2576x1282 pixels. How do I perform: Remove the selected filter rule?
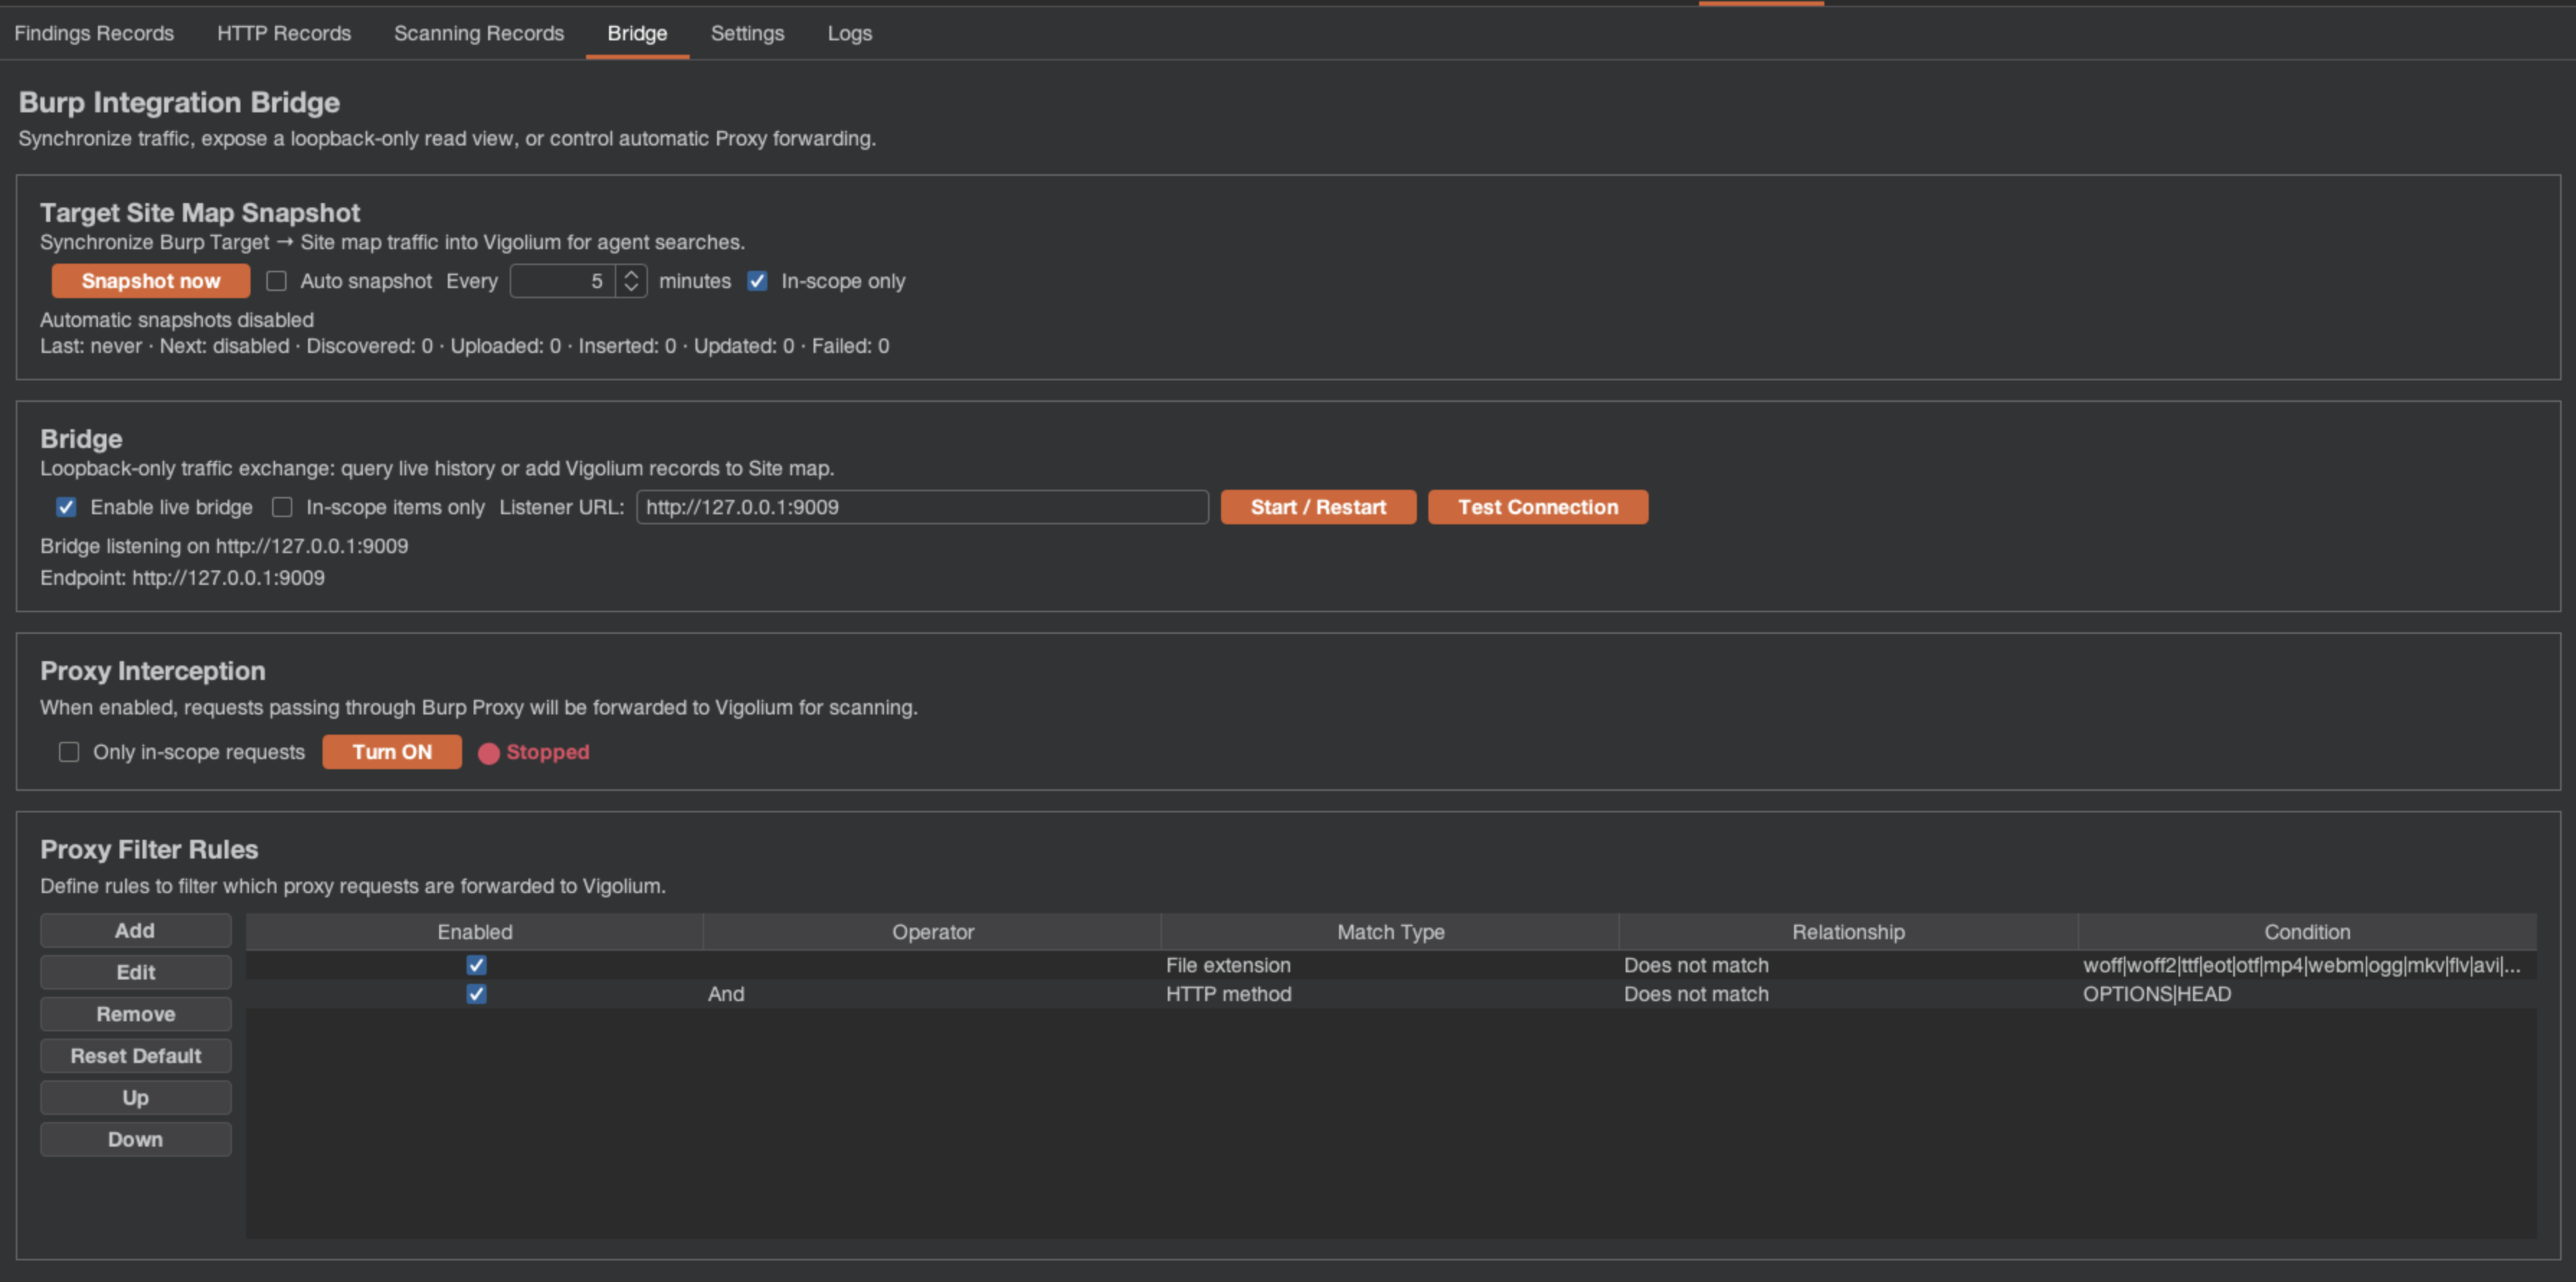[135, 1014]
